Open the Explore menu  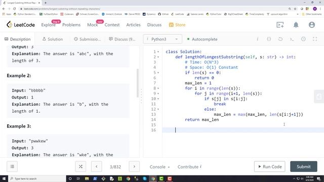(49, 25)
